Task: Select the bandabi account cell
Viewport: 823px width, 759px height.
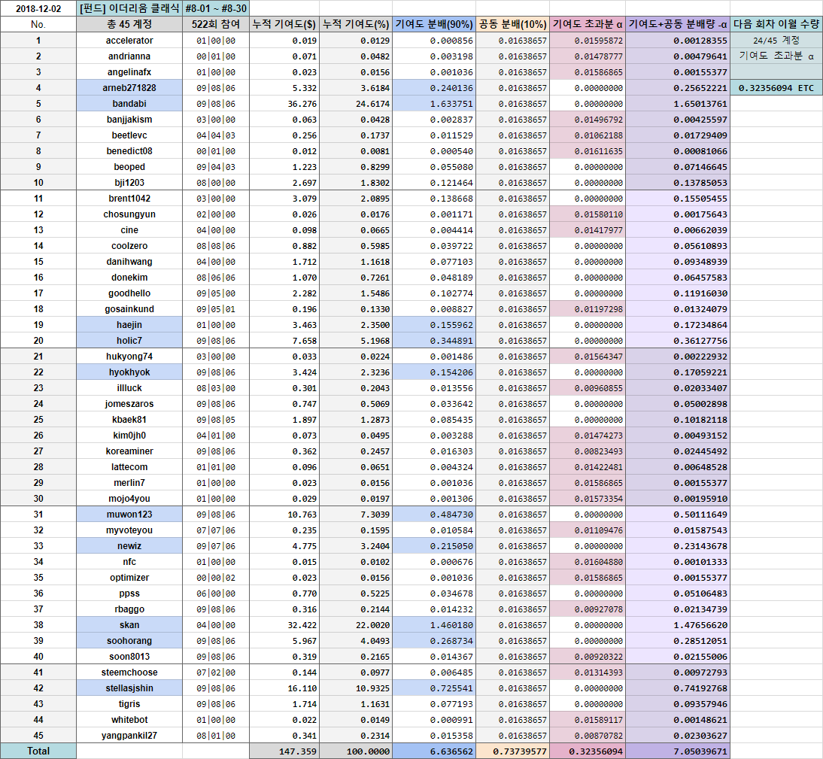Action: click(x=129, y=104)
